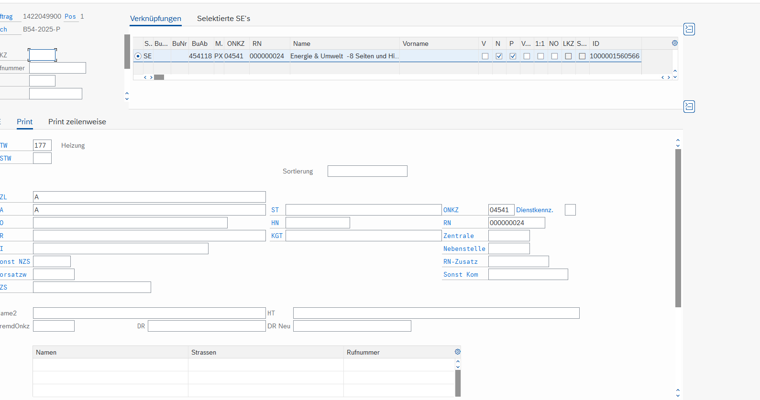760x400 pixels.
Task: Click the Rufnummer column header
Action: pos(398,352)
